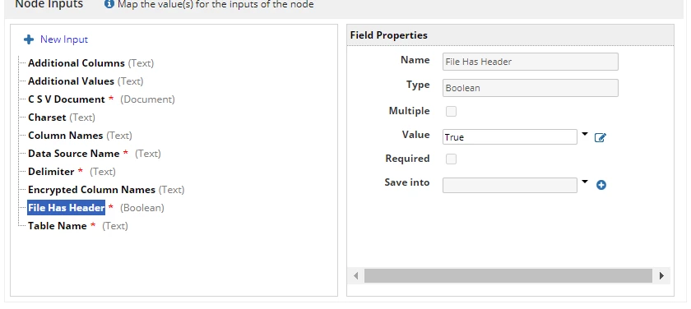Select the Data Source Name input
Viewport: 691px width, 309px height.
(x=73, y=154)
